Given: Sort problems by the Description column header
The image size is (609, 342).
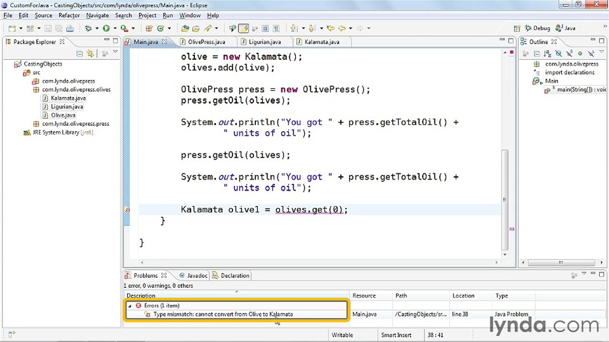Looking at the screenshot, I should coord(236,296).
